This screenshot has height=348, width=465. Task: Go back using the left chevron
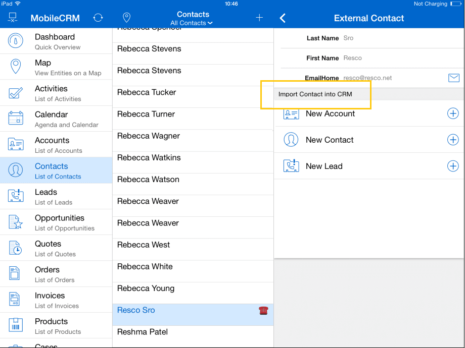(283, 18)
